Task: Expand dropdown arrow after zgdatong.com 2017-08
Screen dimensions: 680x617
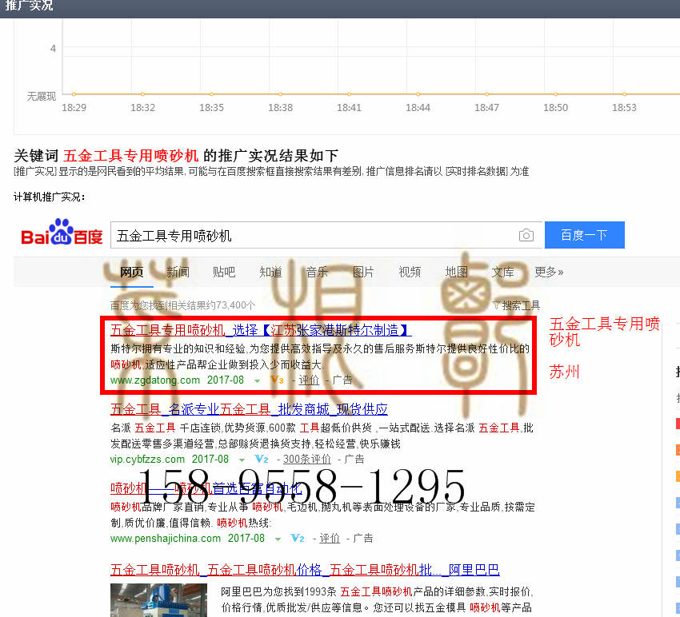Action: [257, 381]
